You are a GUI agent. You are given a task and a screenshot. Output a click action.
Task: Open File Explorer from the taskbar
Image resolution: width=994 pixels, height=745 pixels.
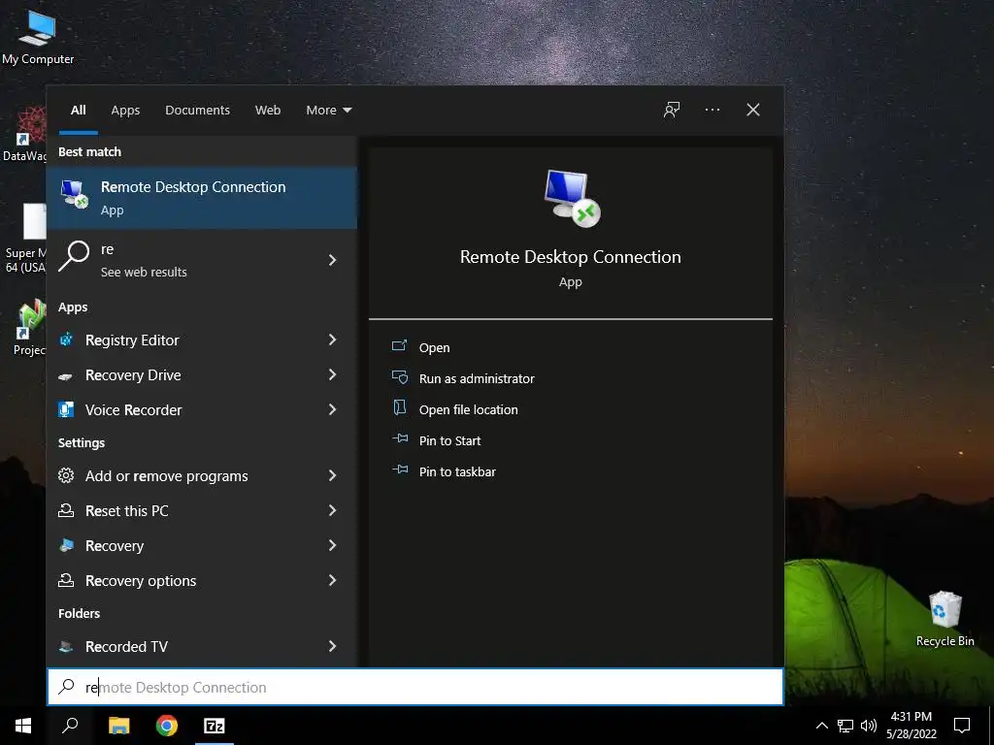pyautogui.click(x=118, y=726)
